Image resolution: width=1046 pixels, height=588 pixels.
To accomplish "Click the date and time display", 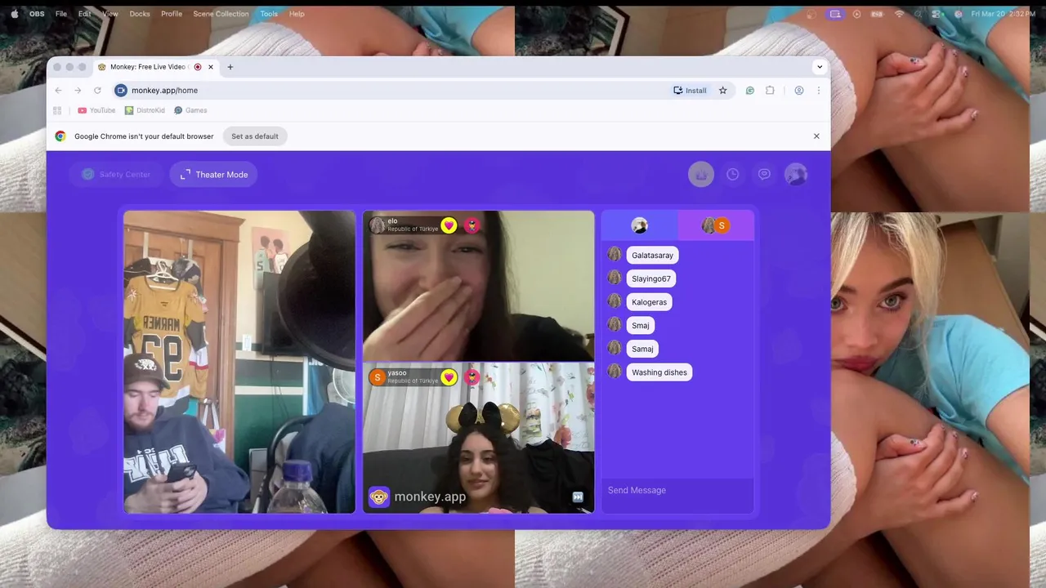I will pyautogui.click(x=1004, y=14).
